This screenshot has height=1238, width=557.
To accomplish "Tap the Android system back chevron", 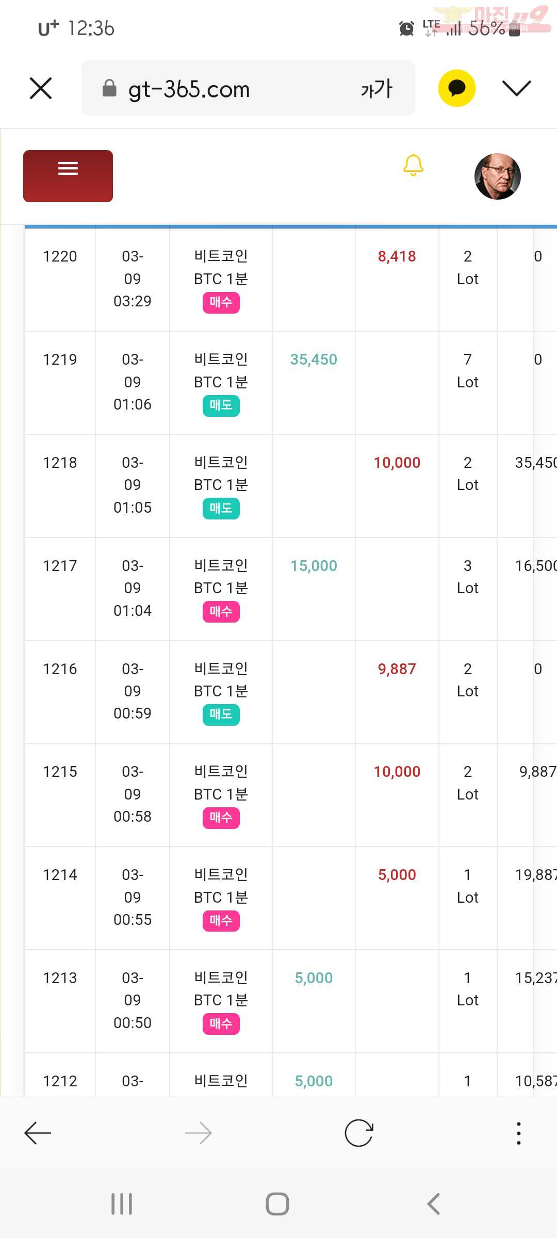I will 434,1204.
